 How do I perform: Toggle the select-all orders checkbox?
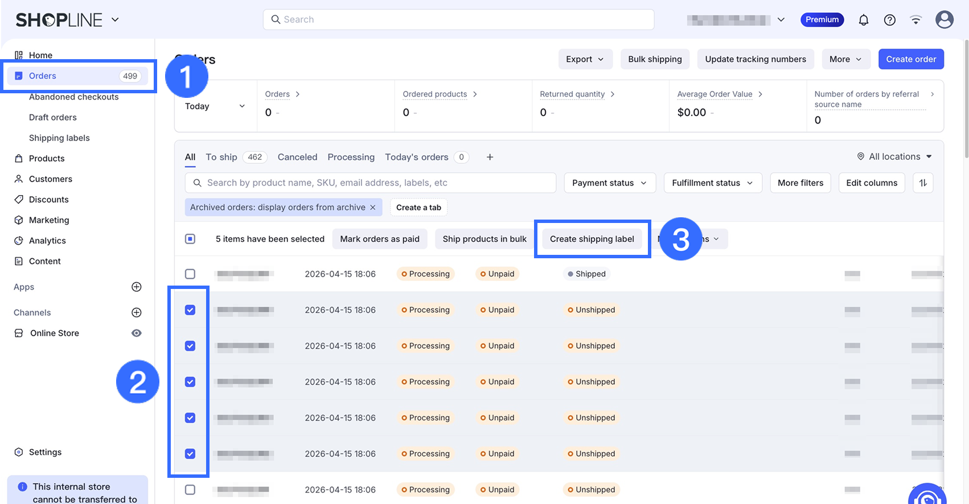pos(190,239)
